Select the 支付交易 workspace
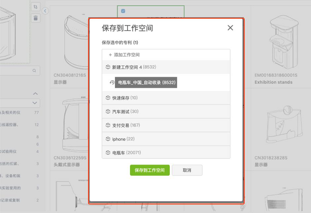The width and height of the screenshot is (311, 213). coord(166,125)
